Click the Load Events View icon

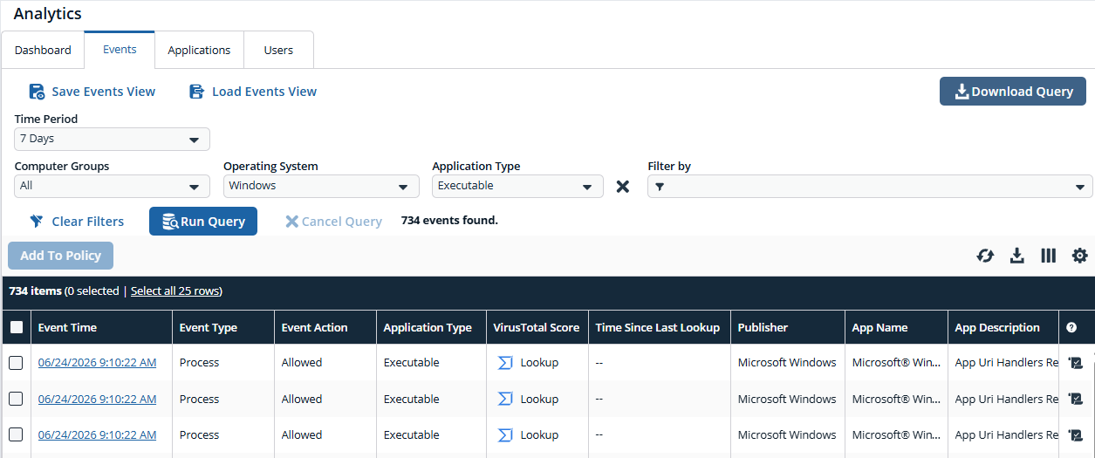pyautogui.click(x=197, y=92)
